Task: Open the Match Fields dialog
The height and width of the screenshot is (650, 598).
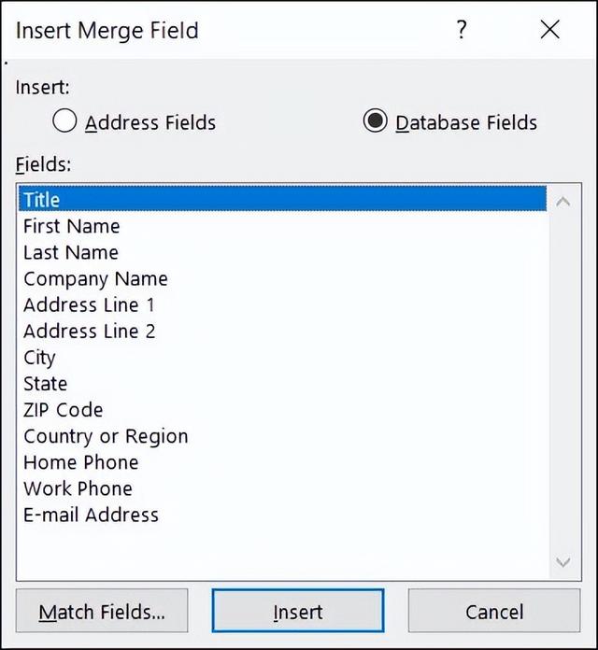Action: (x=102, y=611)
